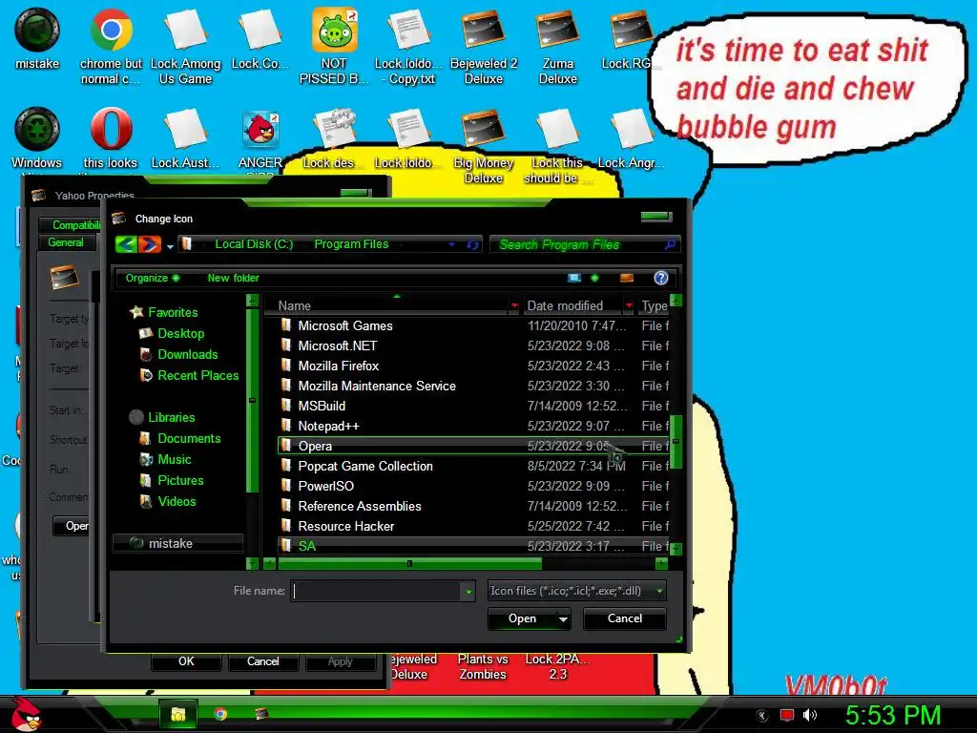977x733 pixels.
Task: Select the Opera folder
Action: tap(472, 446)
